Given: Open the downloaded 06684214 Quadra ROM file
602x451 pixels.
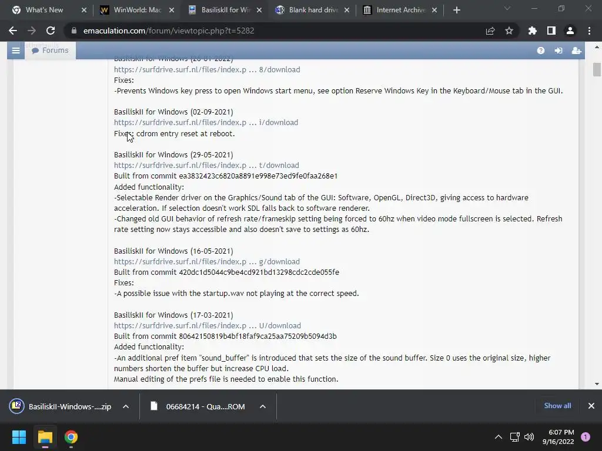Looking at the screenshot, I should pyautogui.click(x=198, y=406).
